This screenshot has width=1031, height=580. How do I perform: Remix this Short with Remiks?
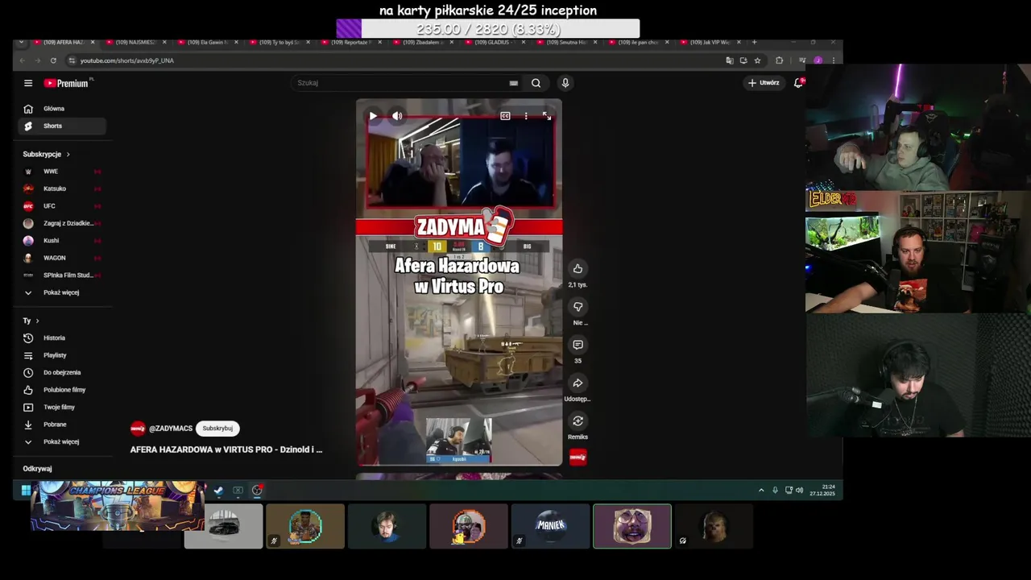(x=578, y=421)
